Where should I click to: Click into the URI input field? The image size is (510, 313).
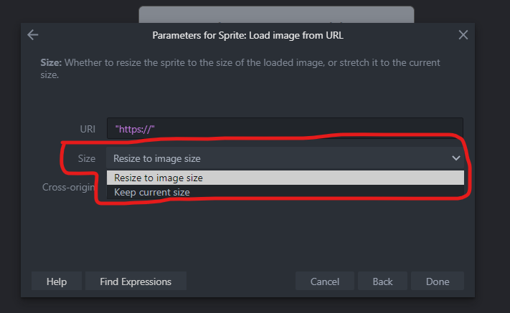(x=285, y=129)
